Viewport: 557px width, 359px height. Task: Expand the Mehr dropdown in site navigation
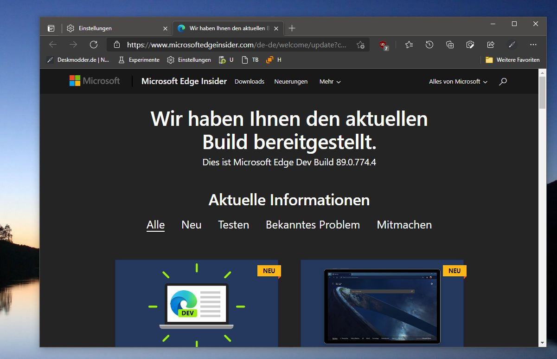[330, 81]
